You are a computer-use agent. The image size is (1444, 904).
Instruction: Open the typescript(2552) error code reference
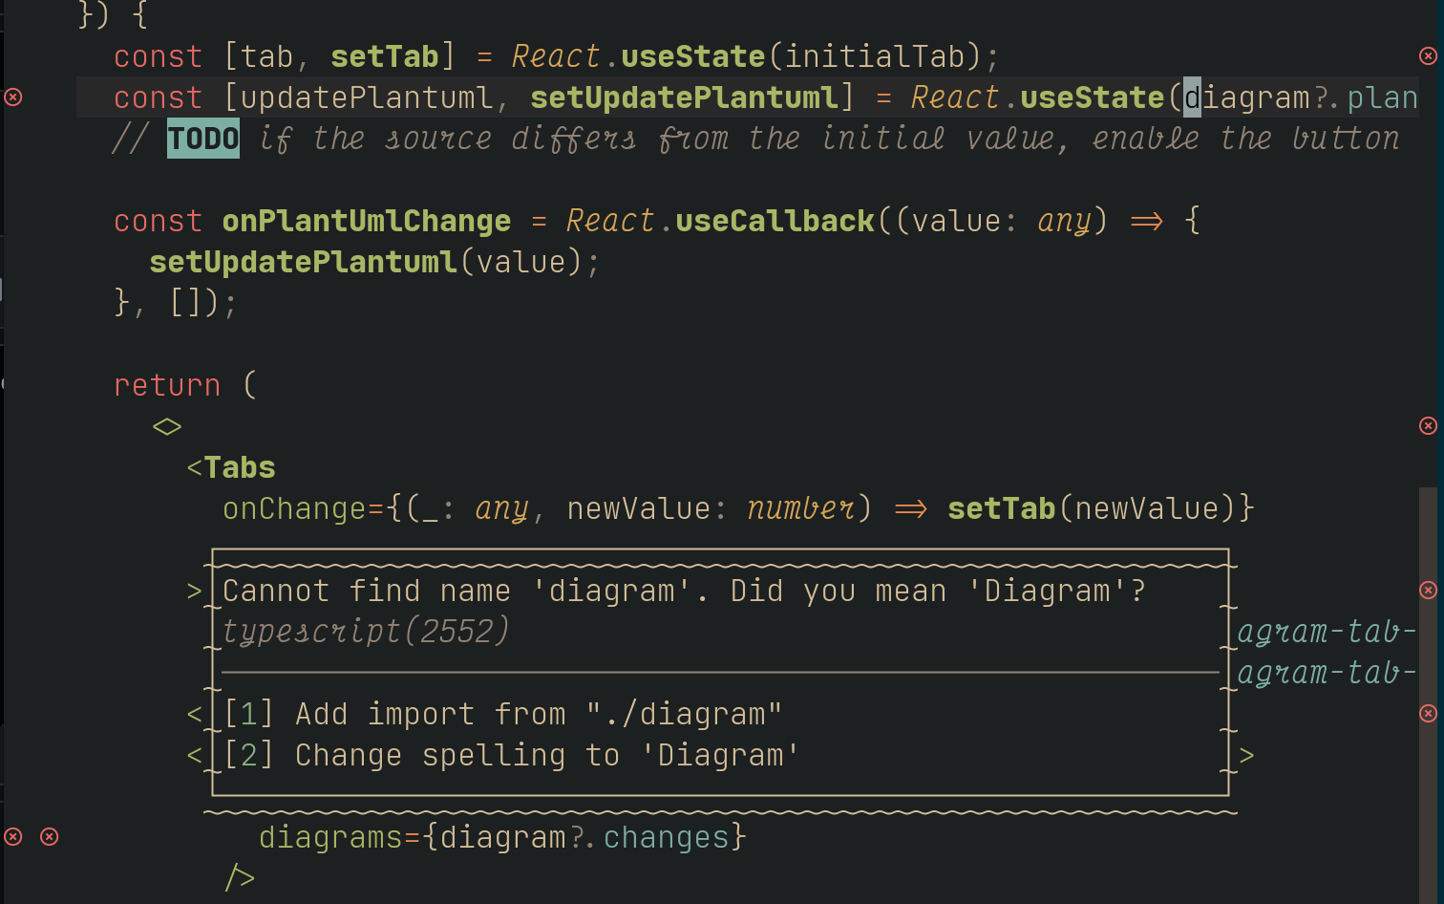click(365, 631)
